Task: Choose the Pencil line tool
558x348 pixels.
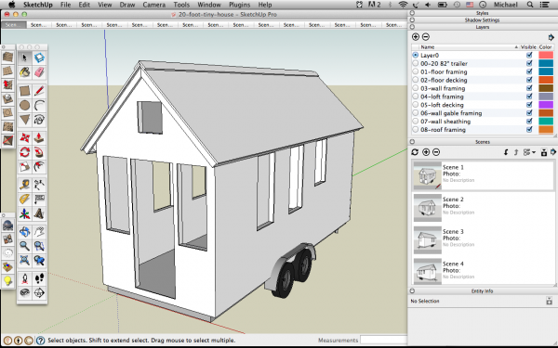Action: (39, 91)
